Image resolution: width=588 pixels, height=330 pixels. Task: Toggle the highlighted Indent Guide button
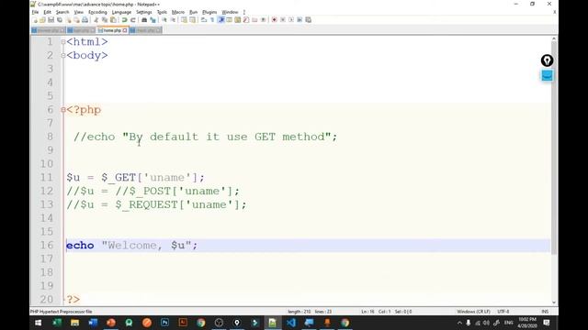coord(220,20)
